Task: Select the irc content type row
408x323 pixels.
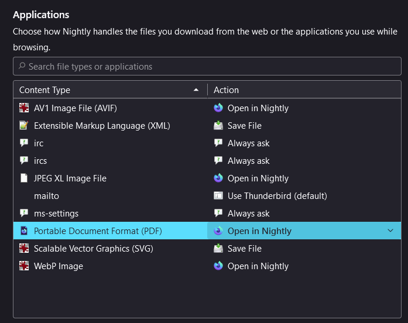Action: point(39,143)
